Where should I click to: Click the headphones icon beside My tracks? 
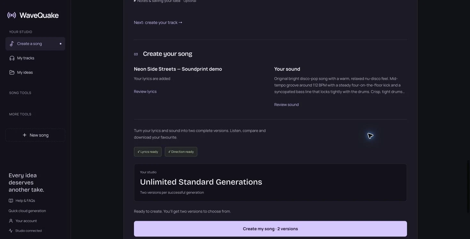point(12,58)
